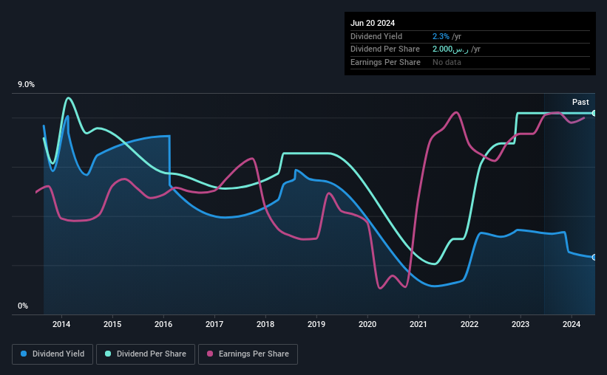This screenshot has width=607, height=375.
Task: Click the pink Earnings Per Share legend dot
Action: click(x=210, y=354)
